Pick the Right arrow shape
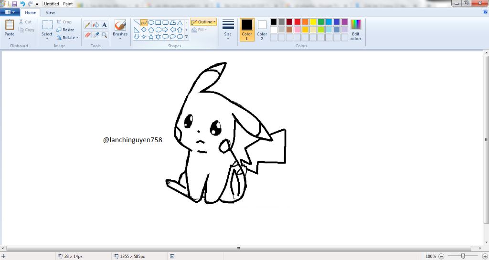The height and width of the screenshot is (260, 489). tap(165, 30)
